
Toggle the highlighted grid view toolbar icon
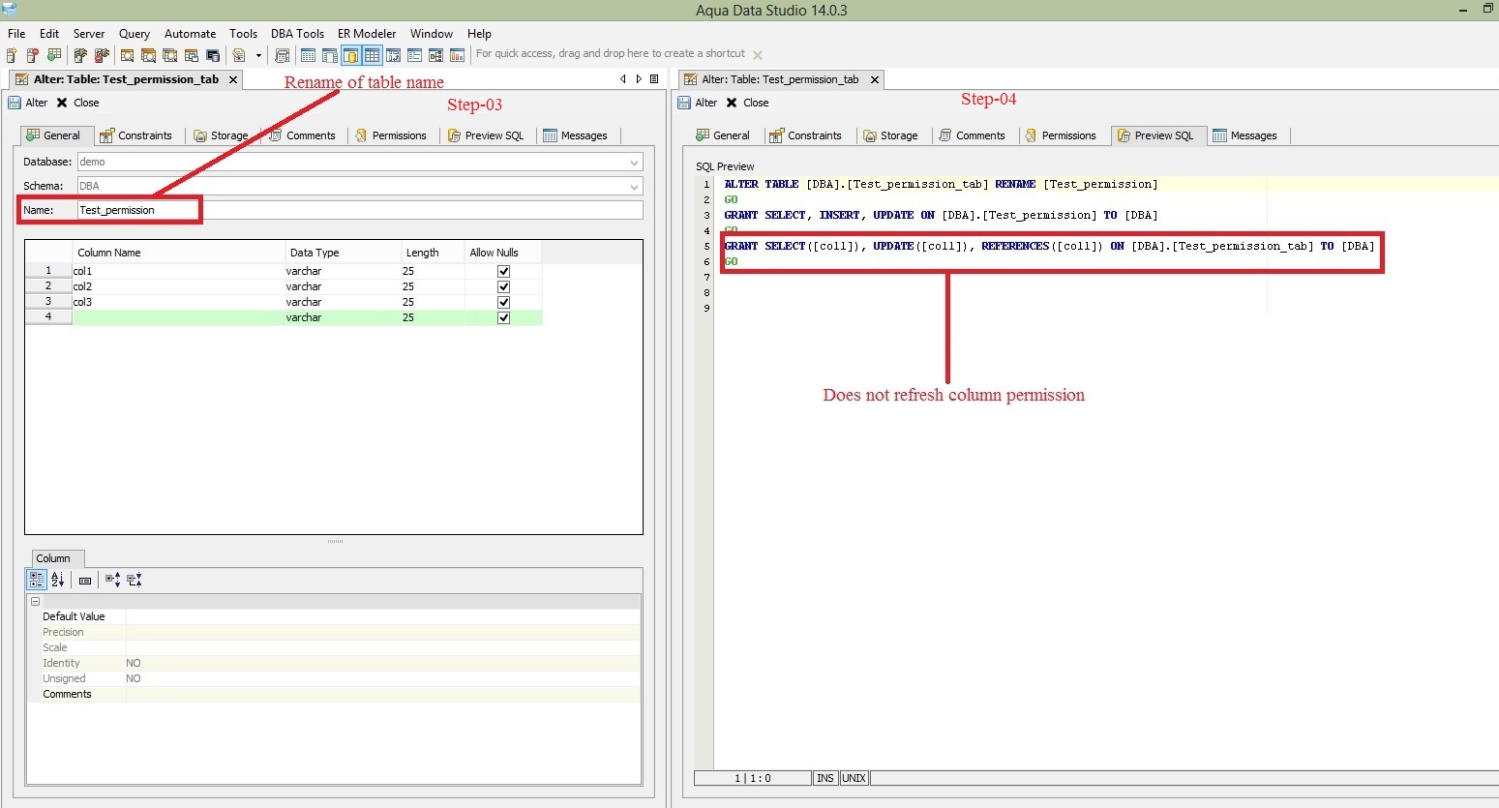click(x=372, y=55)
